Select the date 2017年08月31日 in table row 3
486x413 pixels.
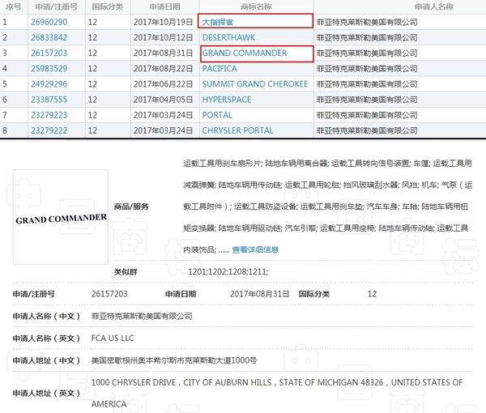[x=163, y=53]
